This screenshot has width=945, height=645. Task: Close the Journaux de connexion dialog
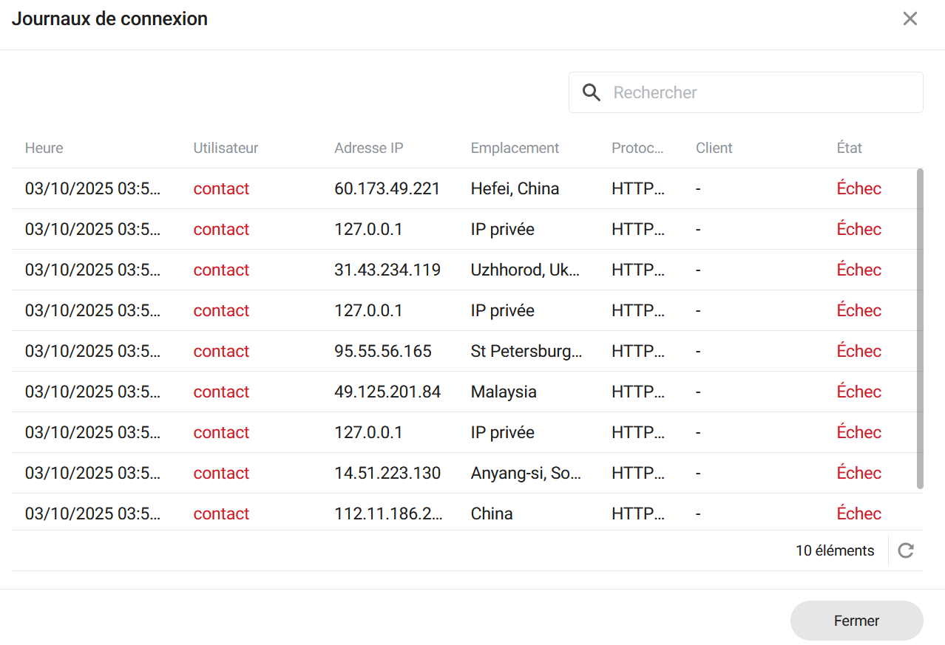pyautogui.click(x=910, y=19)
